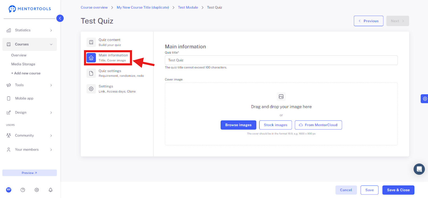The image size is (428, 198).
Task: Open Your members sidebar menu
Action: coord(30,150)
